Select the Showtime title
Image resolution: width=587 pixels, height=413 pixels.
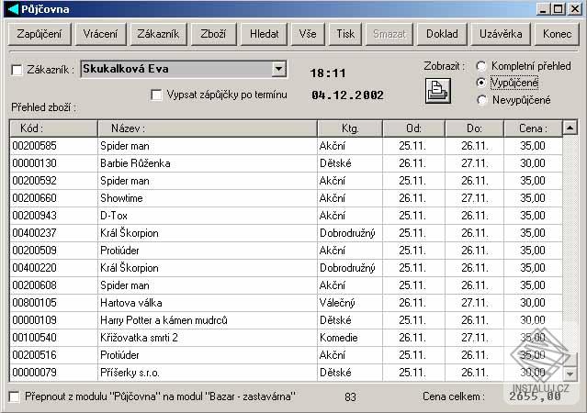pyautogui.click(x=121, y=198)
